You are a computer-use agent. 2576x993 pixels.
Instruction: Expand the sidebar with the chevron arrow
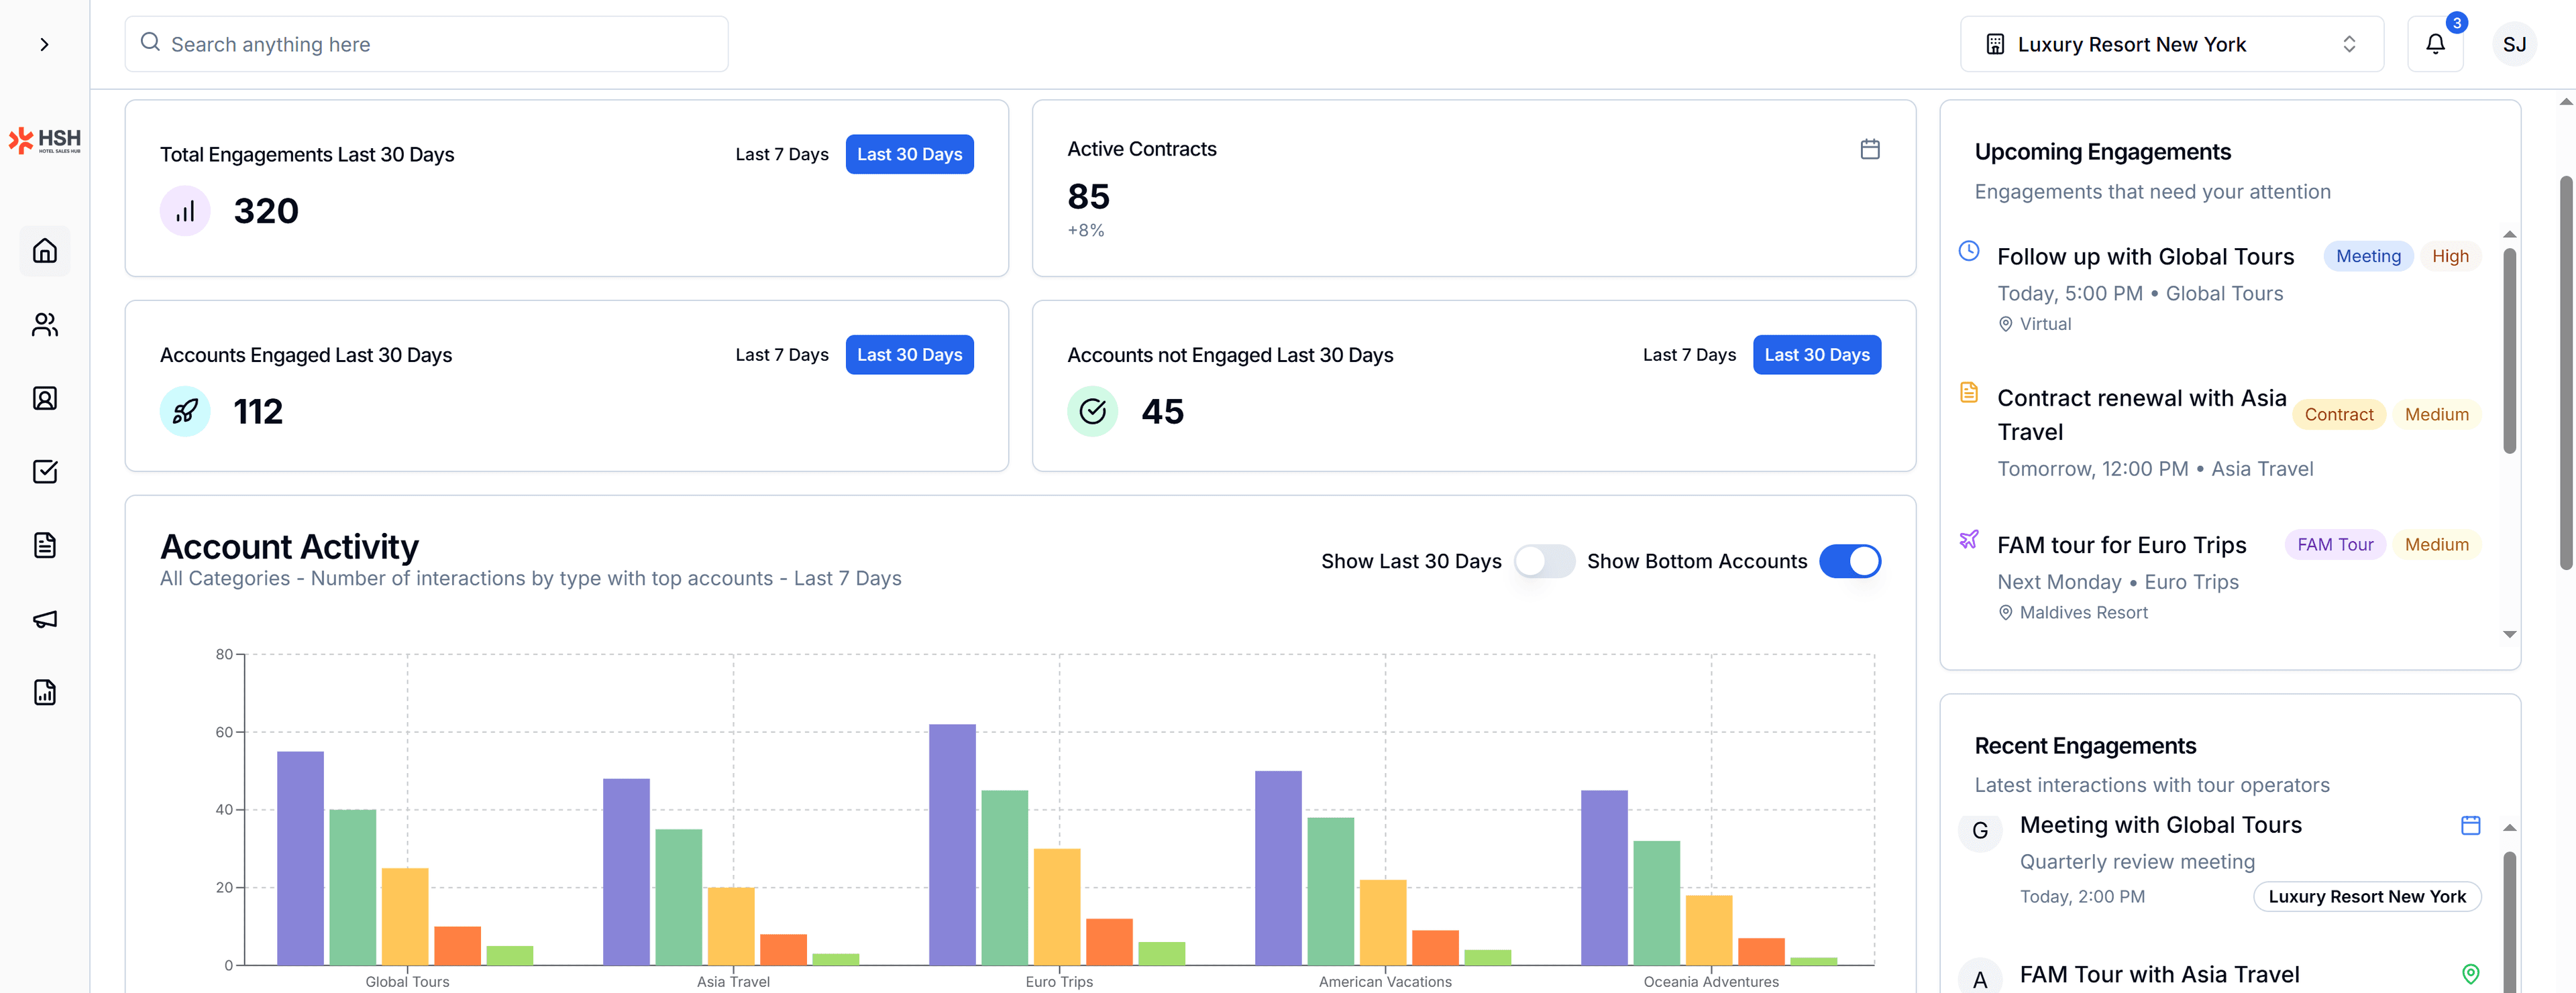click(x=44, y=44)
